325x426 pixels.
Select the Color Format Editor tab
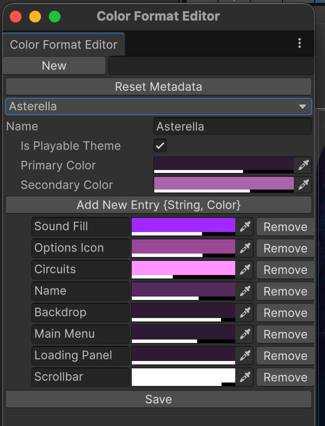pyautogui.click(x=63, y=44)
